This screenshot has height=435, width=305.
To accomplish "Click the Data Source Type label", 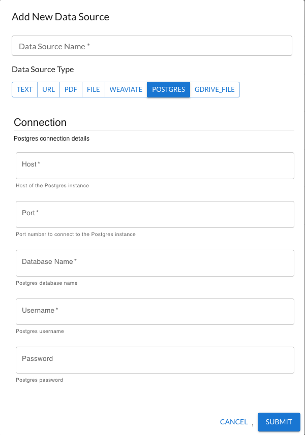I will point(41,69).
